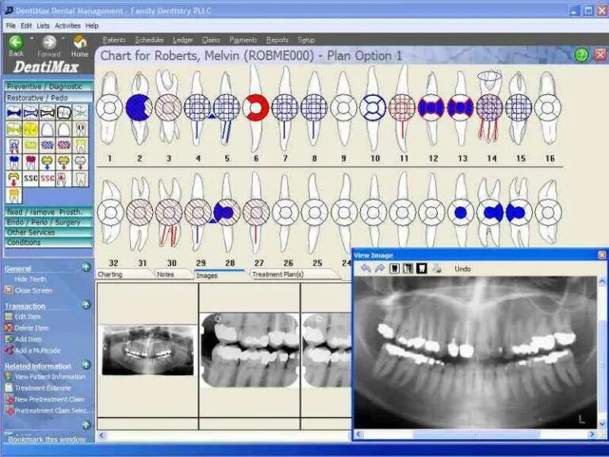This screenshot has width=609, height=457.
Task: Collapse the Restorative / Pedo category
Action: (x=48, y=98)
